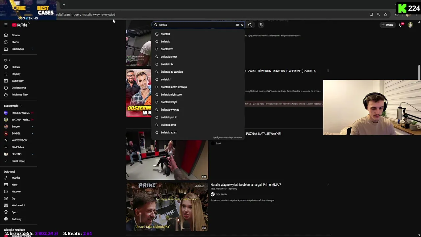The image size is (421, 237).
Task: Clear the search box with the X
Action: (242, 25)
